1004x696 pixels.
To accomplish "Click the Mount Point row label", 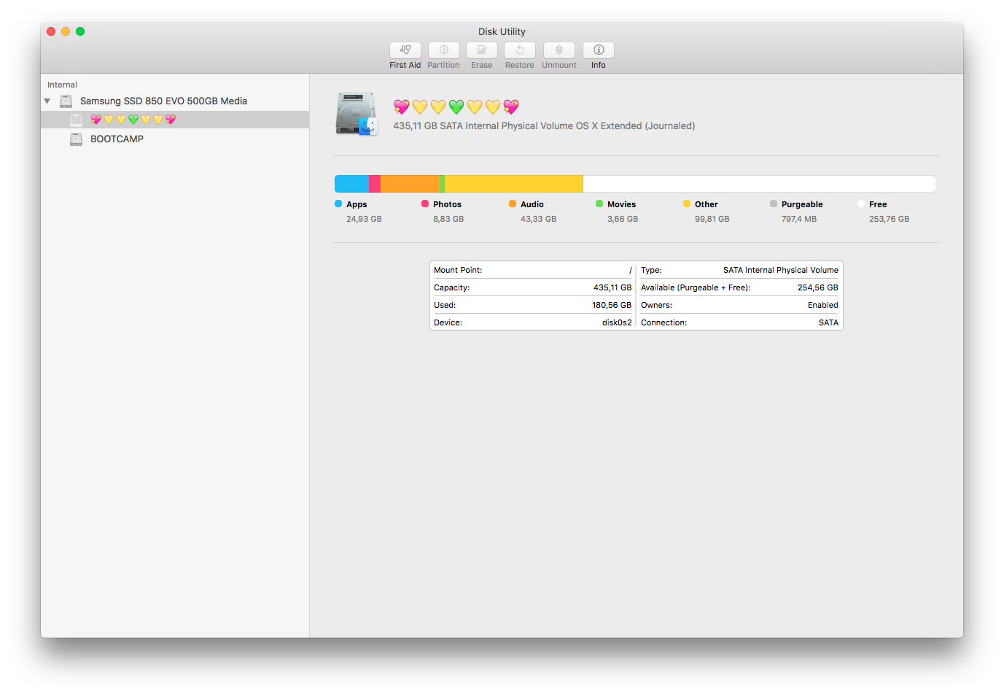I will pyautogui.click(x=458, y=270).
